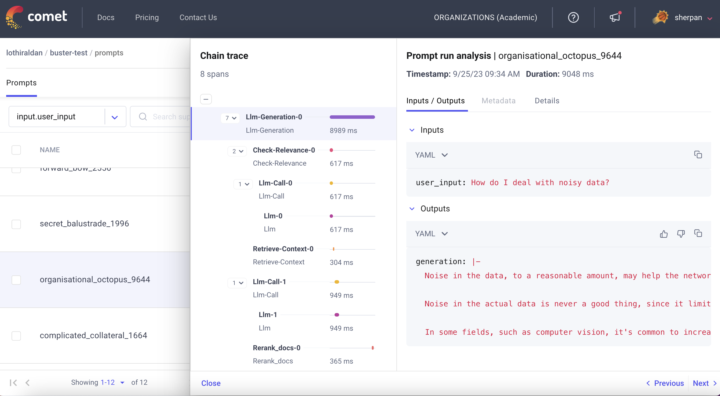
Task: Click the Close button on chain trace
Action: coord(211,383)
